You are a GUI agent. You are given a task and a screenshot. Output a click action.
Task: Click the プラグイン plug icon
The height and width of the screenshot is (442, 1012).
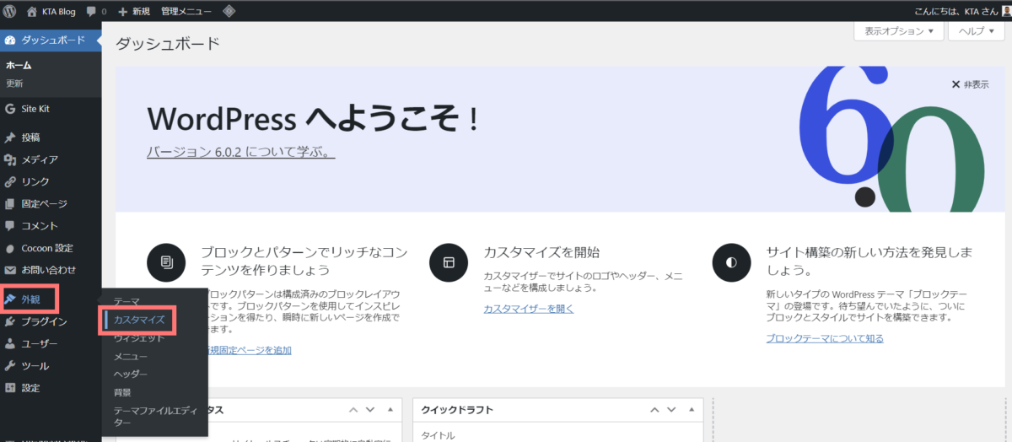click(10, 321)
